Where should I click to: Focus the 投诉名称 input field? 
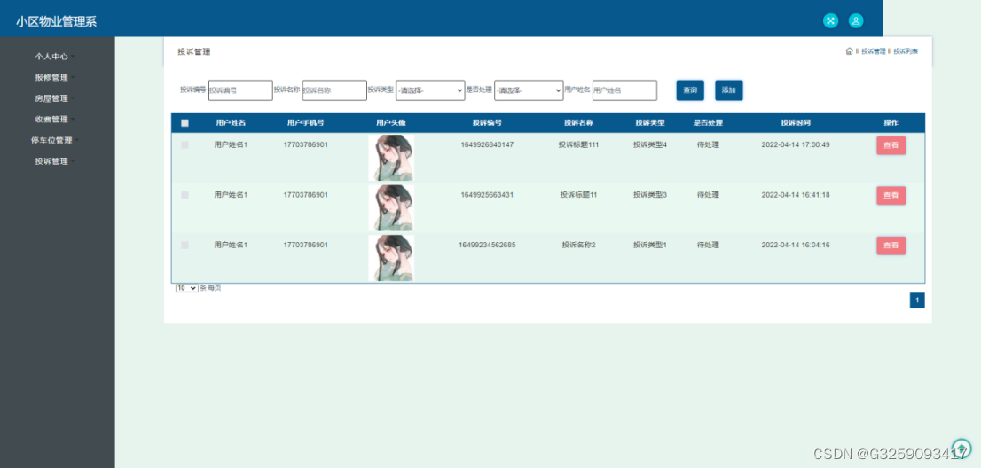tap(334, 90)
